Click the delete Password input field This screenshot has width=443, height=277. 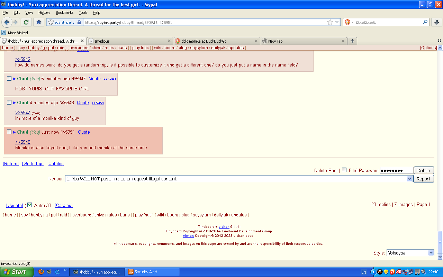click(x=396, y=170)
